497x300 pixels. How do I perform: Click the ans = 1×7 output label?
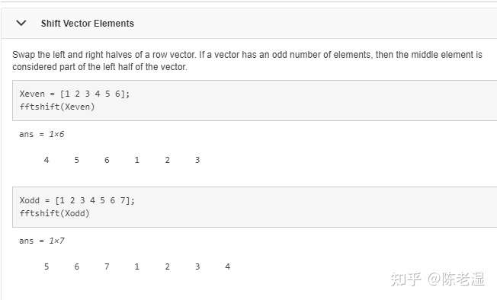tap(41, 241)
